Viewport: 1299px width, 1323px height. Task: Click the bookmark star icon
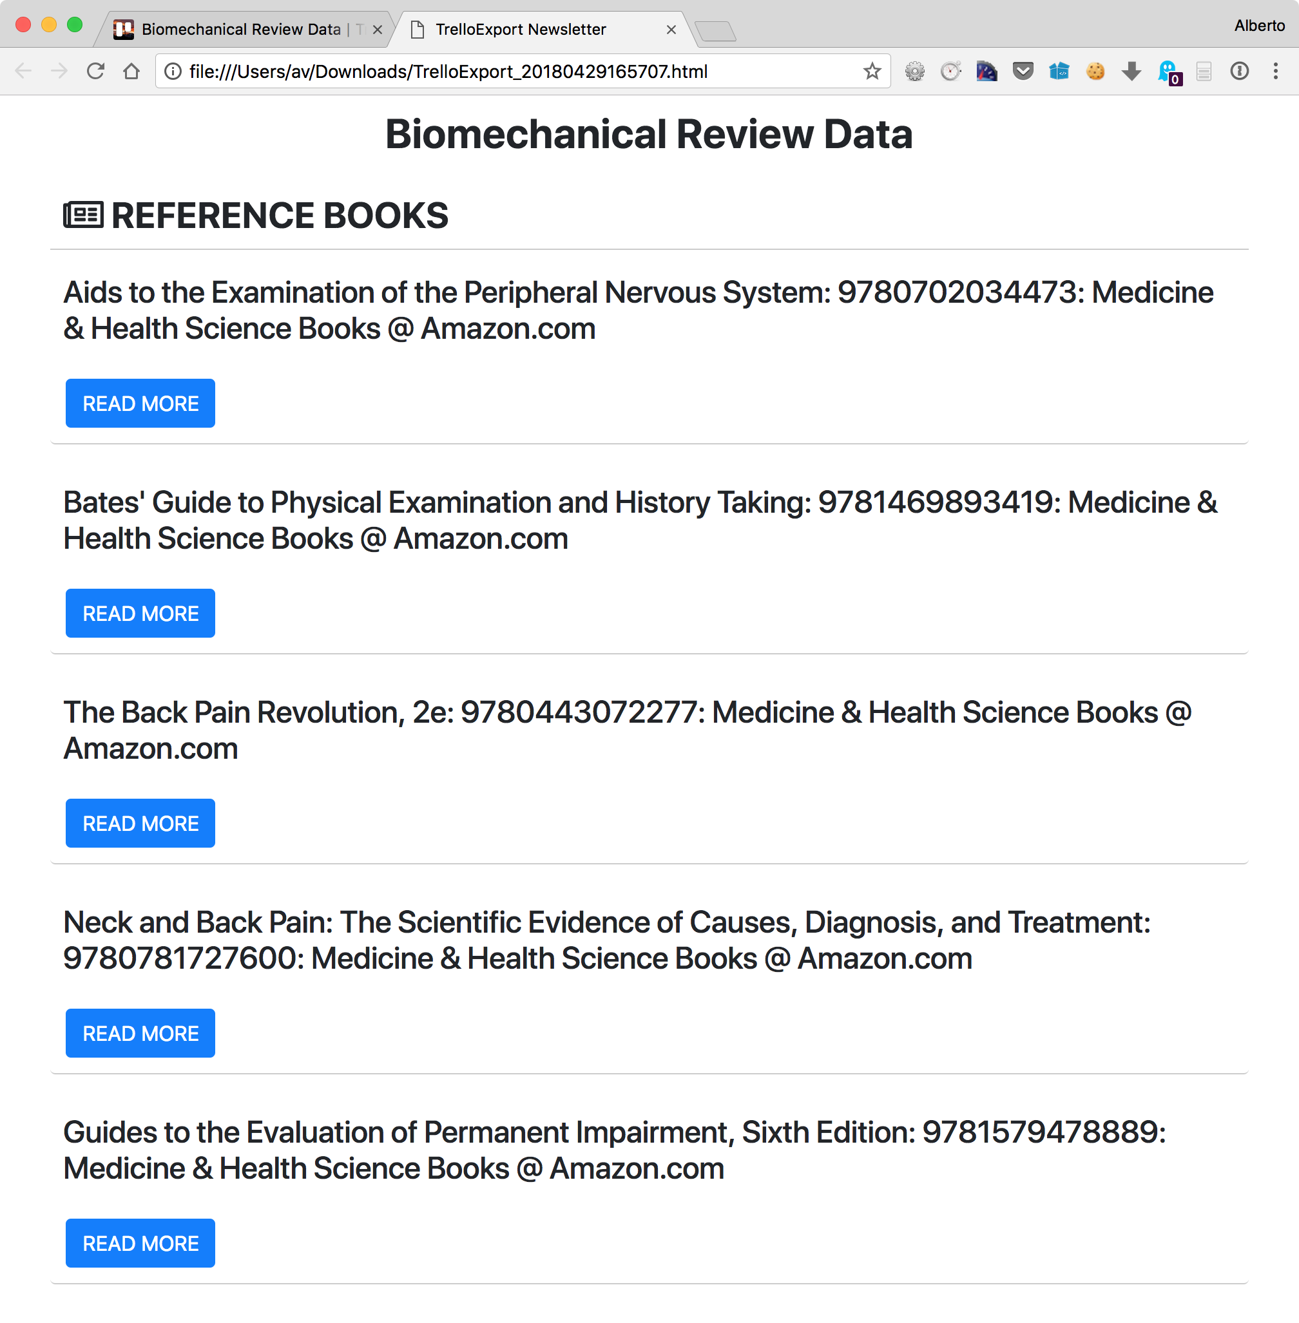(x=872, y=71)
